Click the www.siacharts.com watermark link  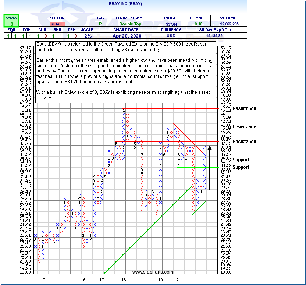pos(153,272)
